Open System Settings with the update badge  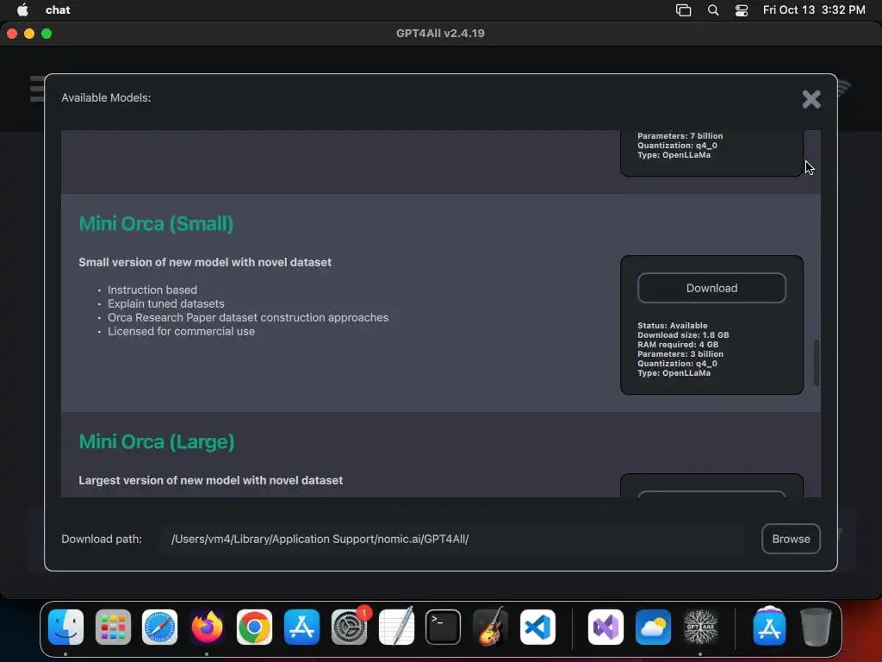349,628
